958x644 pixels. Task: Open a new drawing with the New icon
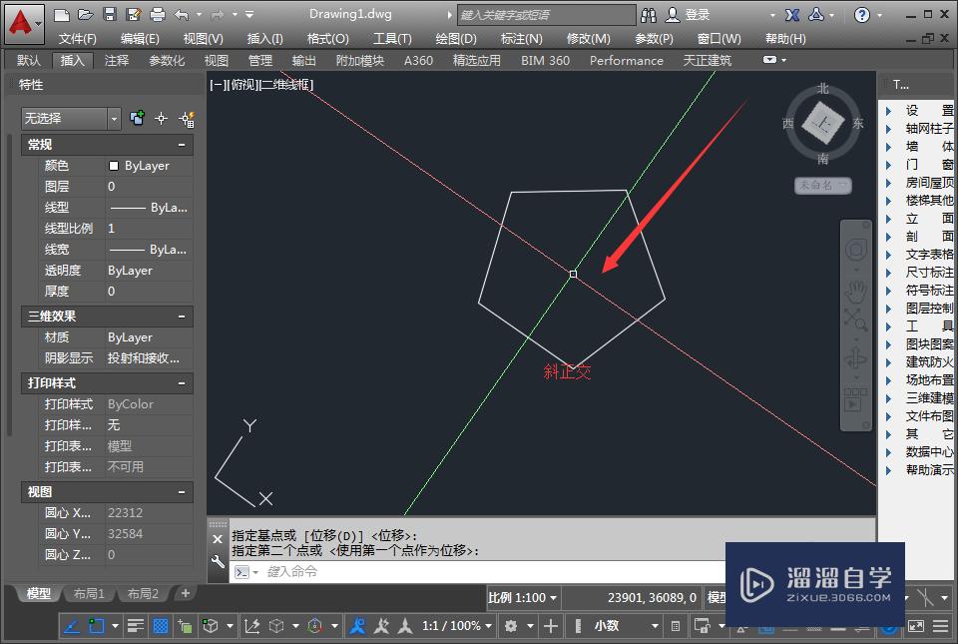click(61, 14)
